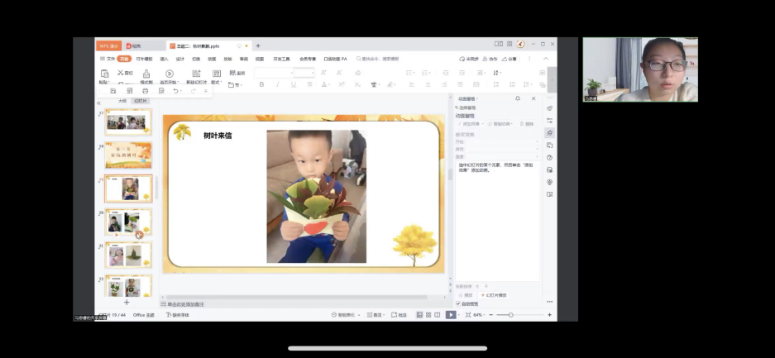The height and width of the screenshot is (358, 775).
Task: Adjust the zoom slider handle
Action: (510, 314)
